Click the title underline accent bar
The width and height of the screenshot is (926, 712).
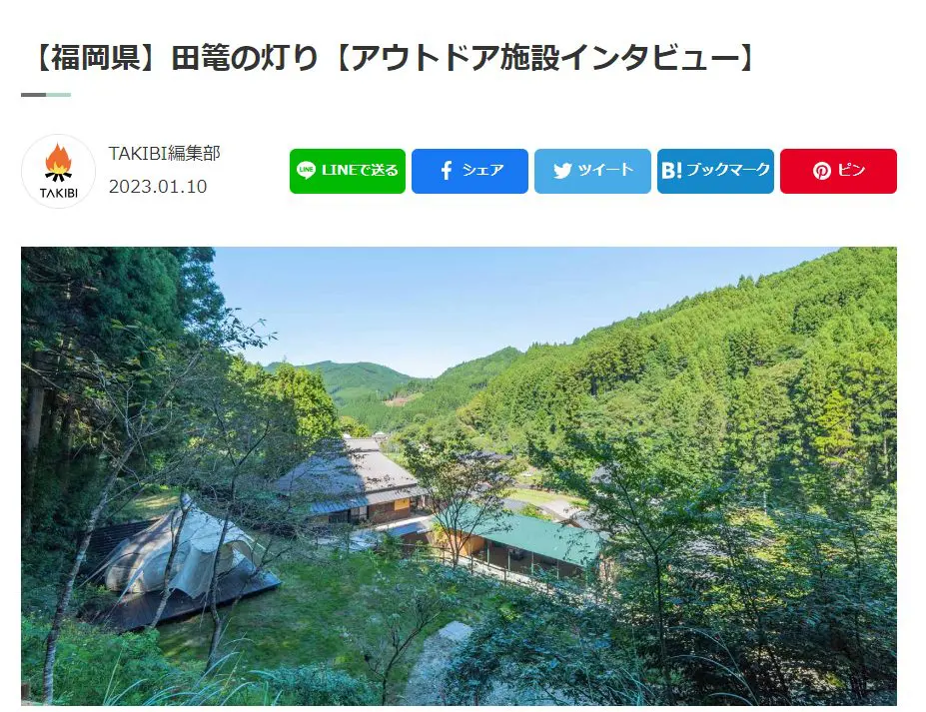(46, 95)
